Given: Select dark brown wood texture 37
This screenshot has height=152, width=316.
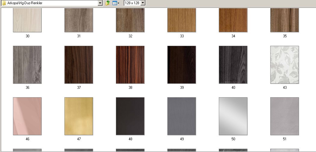Looking at the screenshot, I should (x=79, y=65).
